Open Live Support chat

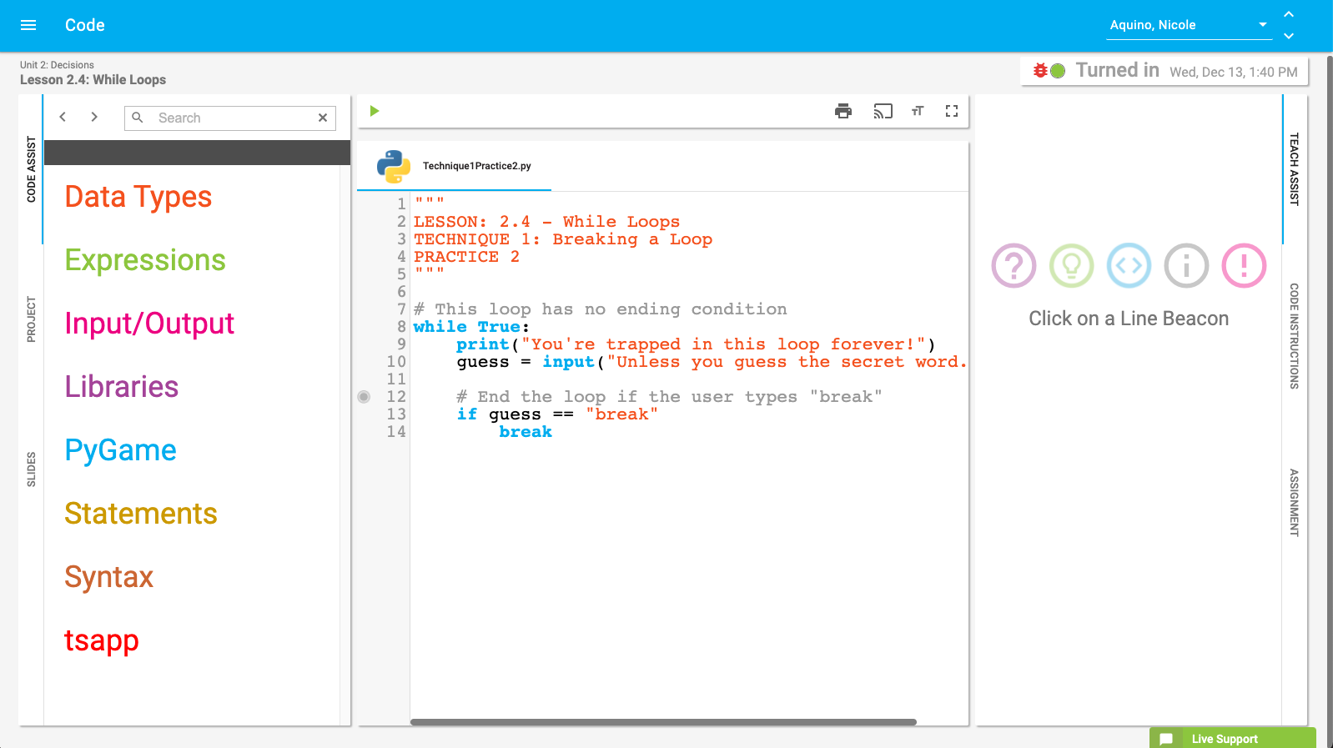[x=1232, y=739]
